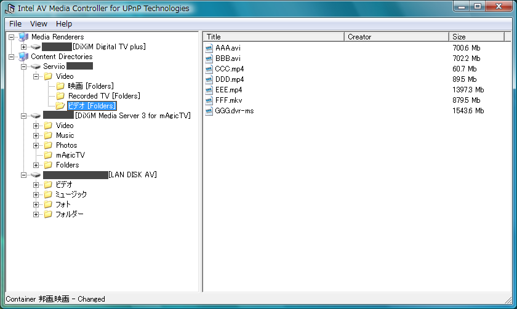Select the 映画 [Folders] tree item
Screen dimensions: 517x309
(90, 86)
